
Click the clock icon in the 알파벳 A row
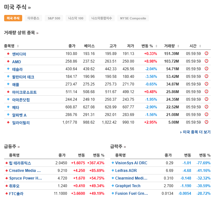click(x=206, y=114)
